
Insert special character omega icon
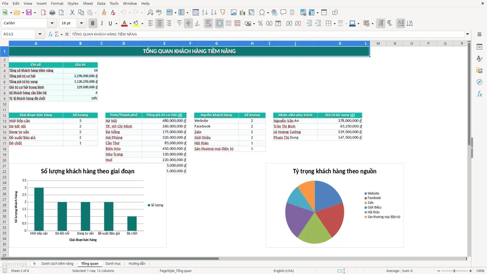(x=262, y=13)
